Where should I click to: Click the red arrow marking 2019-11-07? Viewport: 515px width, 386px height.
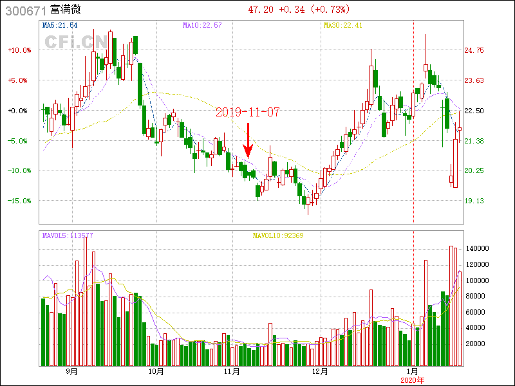coord(247,140)
